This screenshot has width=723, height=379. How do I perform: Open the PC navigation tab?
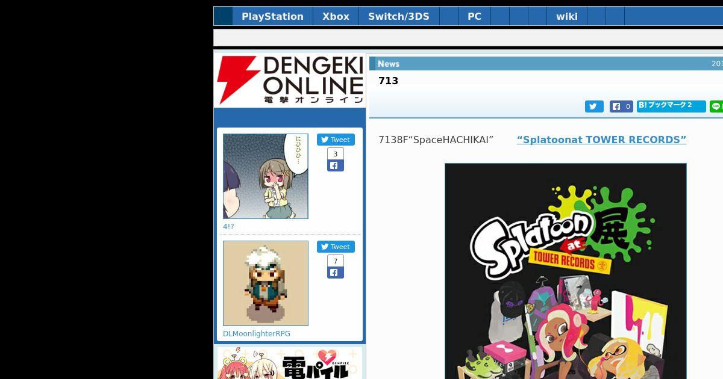pyautogui.click(x=474, y=16)
